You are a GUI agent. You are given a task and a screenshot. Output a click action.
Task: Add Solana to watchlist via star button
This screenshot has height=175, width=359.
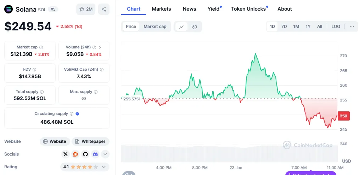click(86, 9)
